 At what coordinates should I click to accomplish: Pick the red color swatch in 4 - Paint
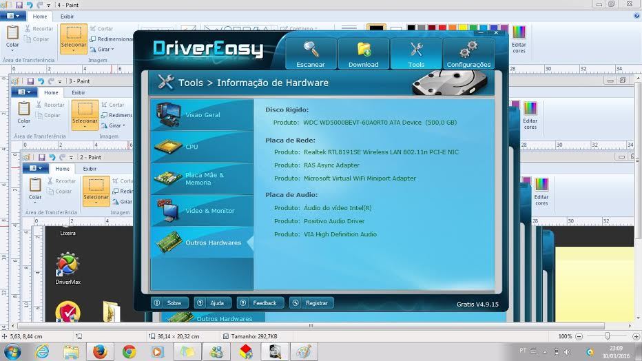[x=442, y=28]
